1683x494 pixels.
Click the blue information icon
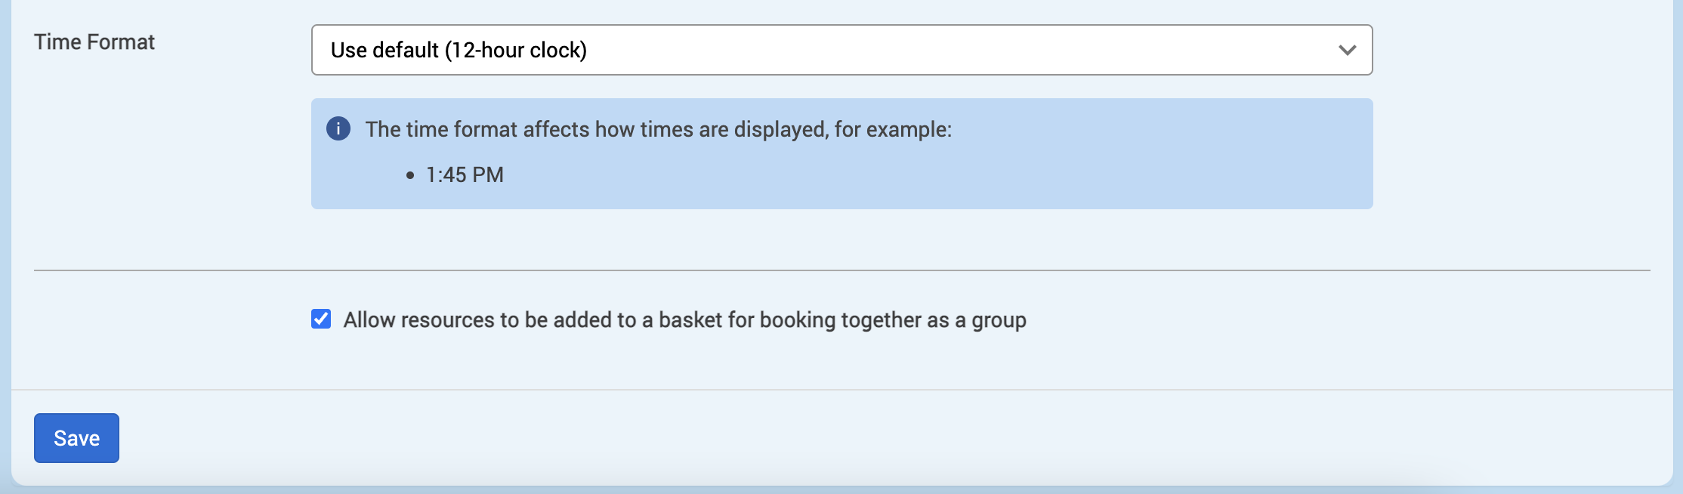(x=338, y=128)
